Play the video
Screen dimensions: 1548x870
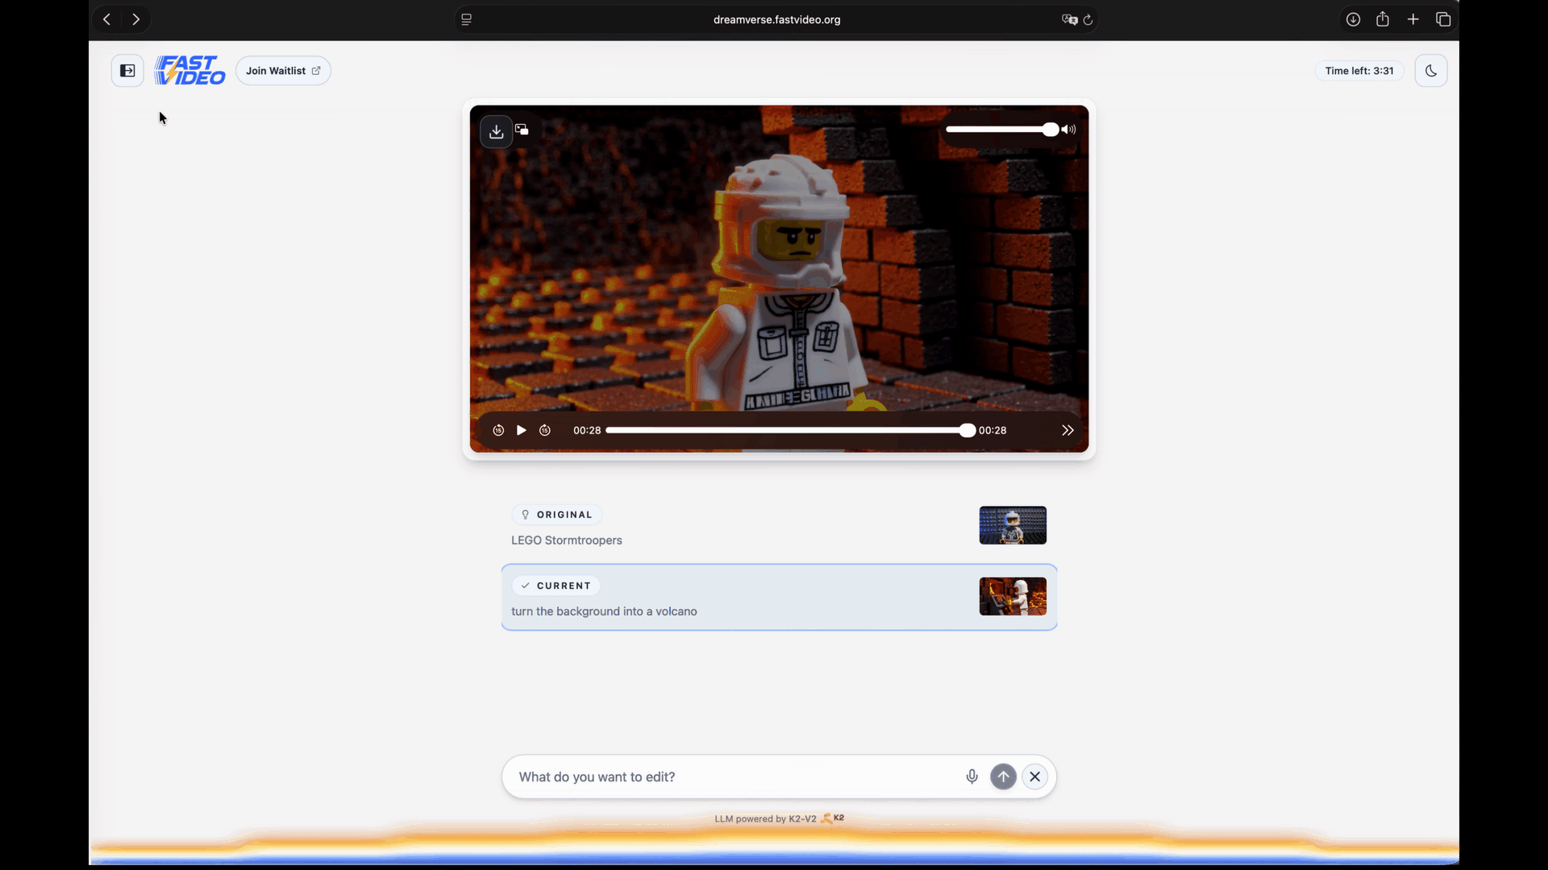coord(522,431)
